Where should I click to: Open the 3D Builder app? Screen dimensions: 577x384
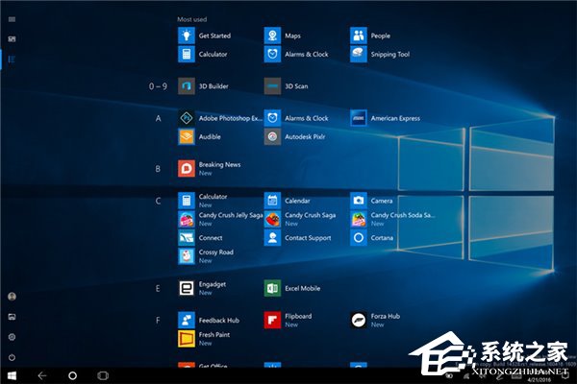pos(187,86)
